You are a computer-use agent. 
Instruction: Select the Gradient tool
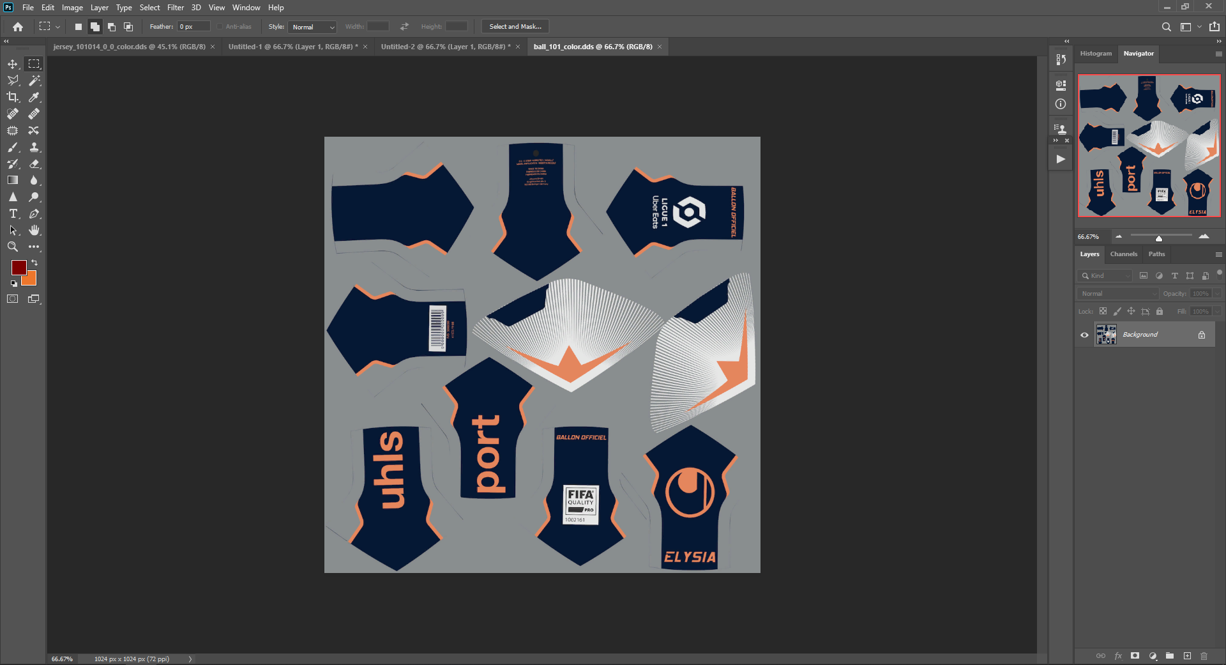[13, 180]
